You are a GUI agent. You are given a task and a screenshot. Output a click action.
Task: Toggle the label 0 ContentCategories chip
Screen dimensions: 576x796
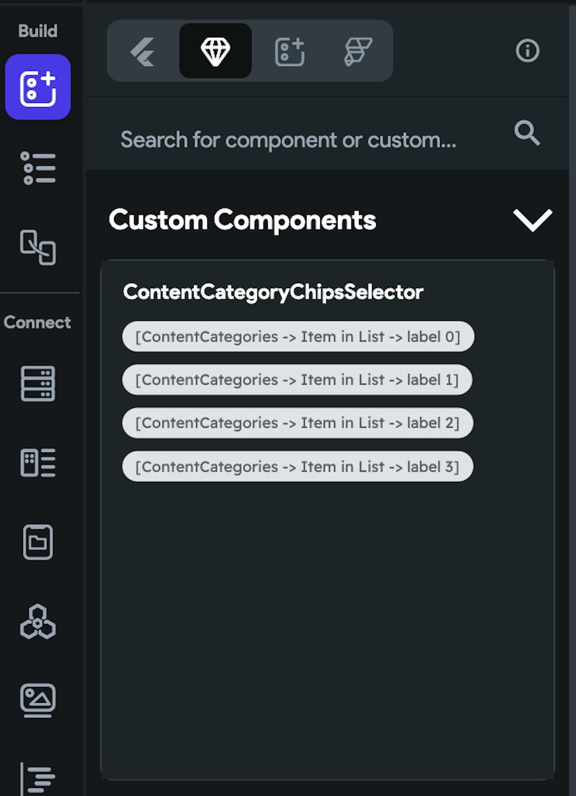[x=297, y=337]
